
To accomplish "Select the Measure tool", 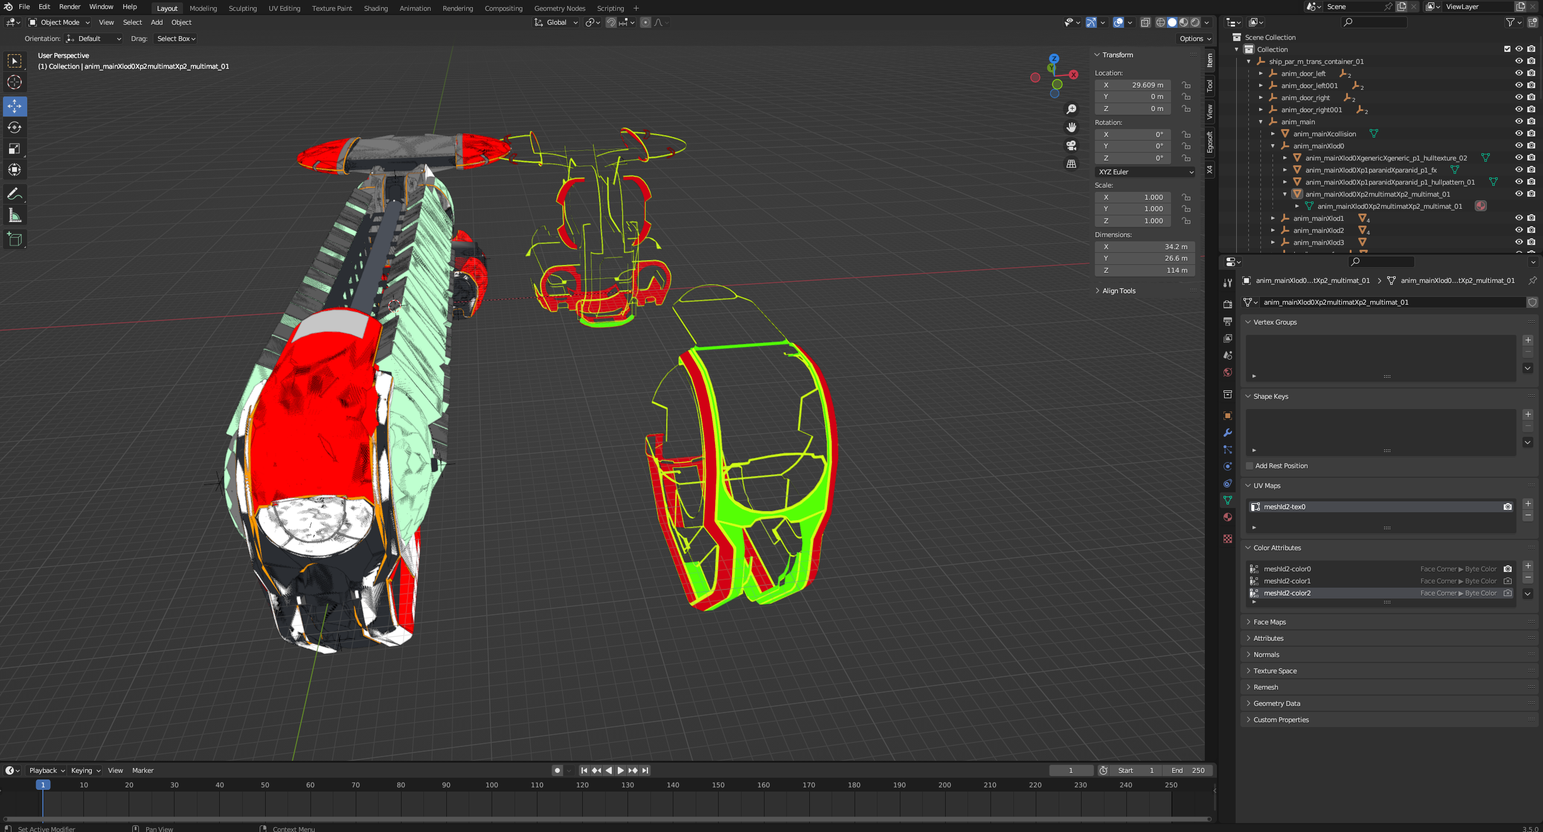I will coord(14,215).
